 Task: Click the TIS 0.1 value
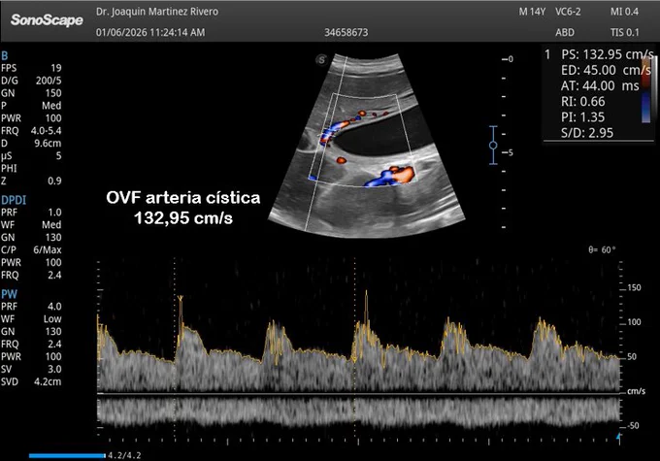624,32
